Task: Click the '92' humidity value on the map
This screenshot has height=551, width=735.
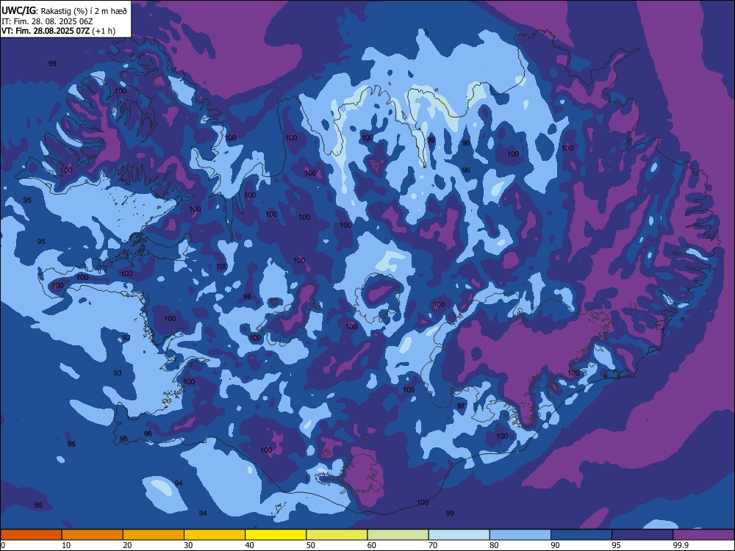Action: pyautogui.click(x=126, y=338)
